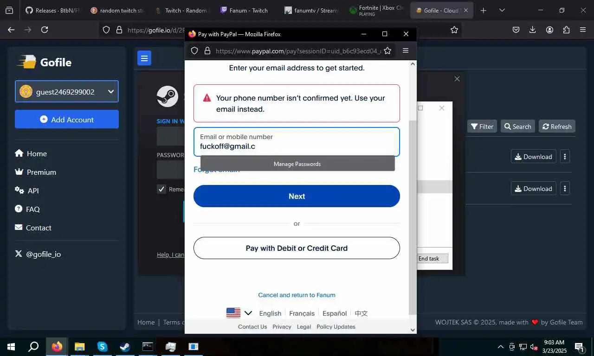This screenshot has height=356, width=594.
Task: Click muted volume tray icon
Action: point(534,347)
